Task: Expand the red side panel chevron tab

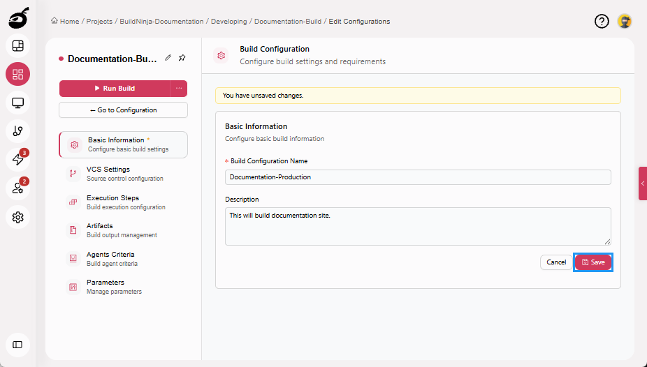Action: point(643,183)
